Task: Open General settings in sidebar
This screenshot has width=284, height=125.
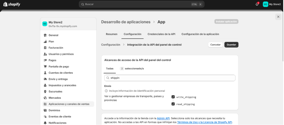Action: tap(68, 35)
